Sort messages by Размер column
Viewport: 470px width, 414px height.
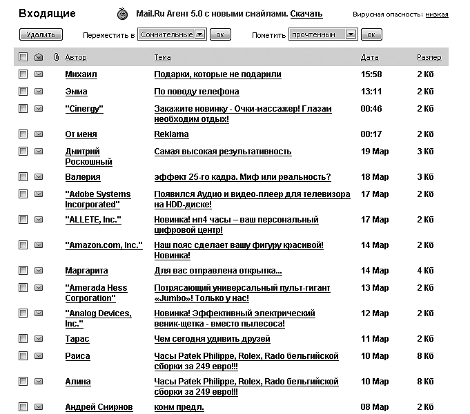click(429, 57)
